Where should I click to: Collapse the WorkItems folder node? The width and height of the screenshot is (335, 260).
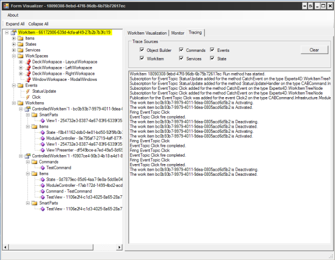coord(14,103)
